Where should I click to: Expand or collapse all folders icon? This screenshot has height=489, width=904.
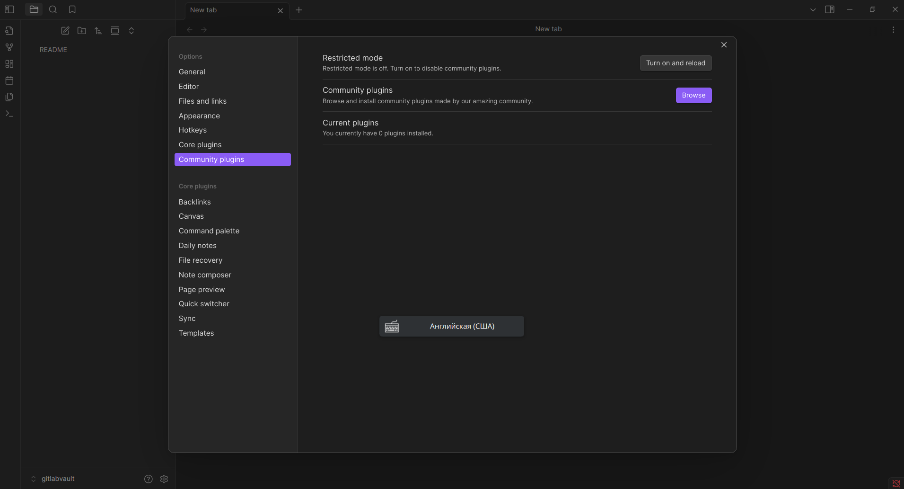click(132, 31)
